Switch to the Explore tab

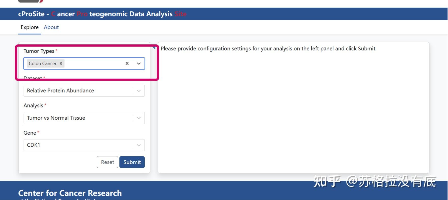(30, 27)
